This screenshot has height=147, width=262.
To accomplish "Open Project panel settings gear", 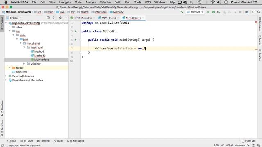I will [x=60, y=18].
